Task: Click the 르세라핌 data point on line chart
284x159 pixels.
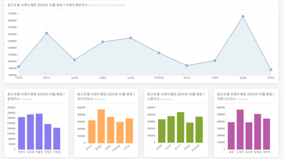Action: tap(159, 53)
